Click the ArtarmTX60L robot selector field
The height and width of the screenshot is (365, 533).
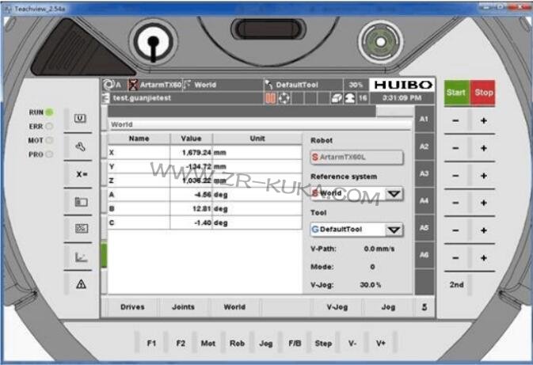coord(356,158)
